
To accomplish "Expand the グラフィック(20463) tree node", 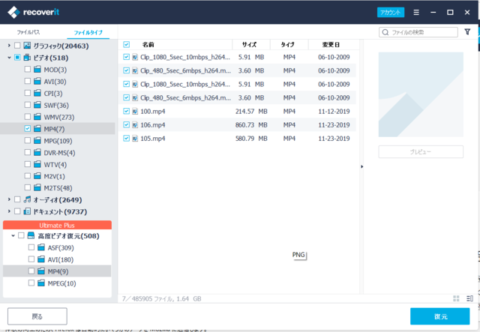I will [9, 46].
